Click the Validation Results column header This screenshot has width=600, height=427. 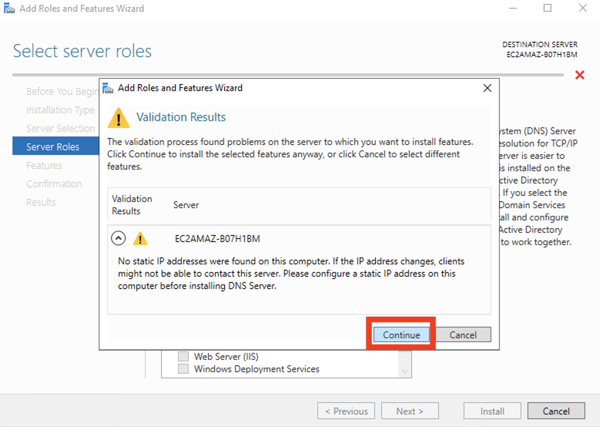coord(132,205)
